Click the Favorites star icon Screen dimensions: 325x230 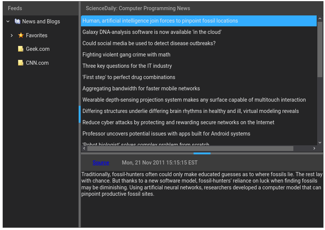[21, 35]
